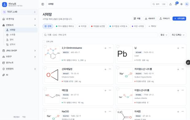The width and height of the screenshot is (190, 120).
Task: Open more options on 아세톤 card
Action: click(183, 111)
